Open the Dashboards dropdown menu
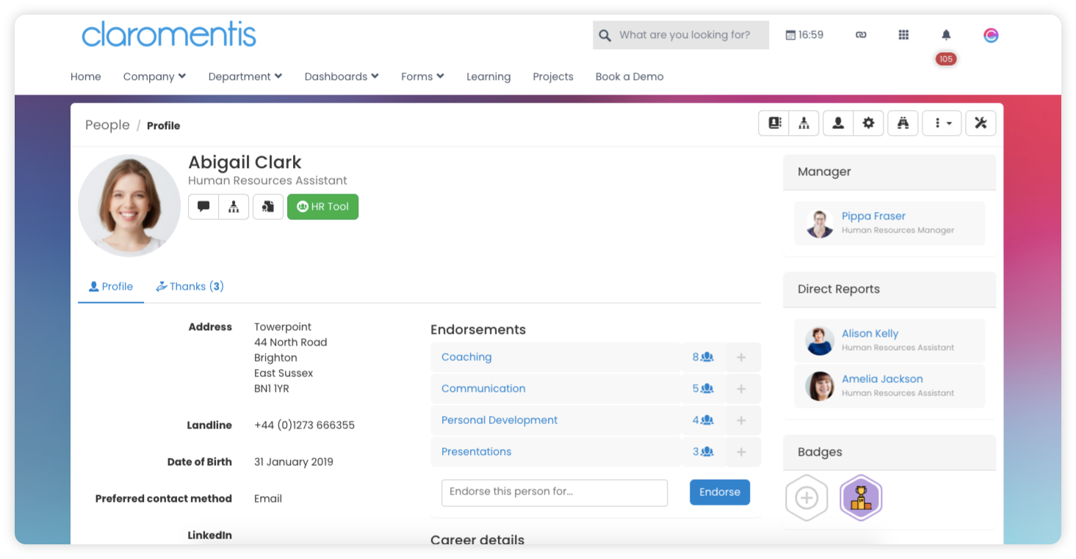The image size is (1076, 559). pyautogui.click(x=341, y=76)
